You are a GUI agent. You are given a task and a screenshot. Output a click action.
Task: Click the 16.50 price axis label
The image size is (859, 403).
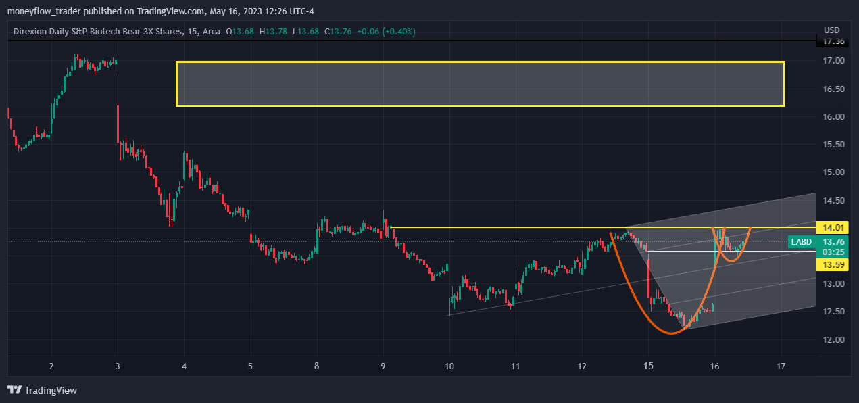(835, 89)
